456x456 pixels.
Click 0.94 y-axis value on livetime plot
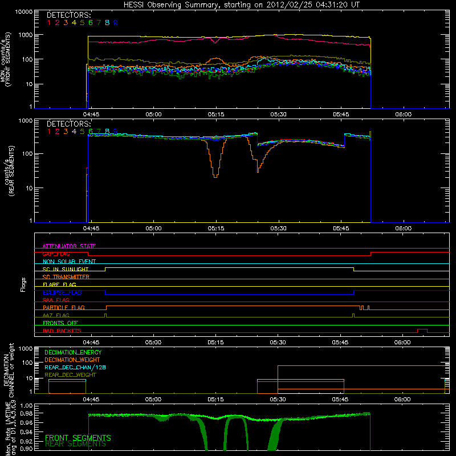pos(26,431)
